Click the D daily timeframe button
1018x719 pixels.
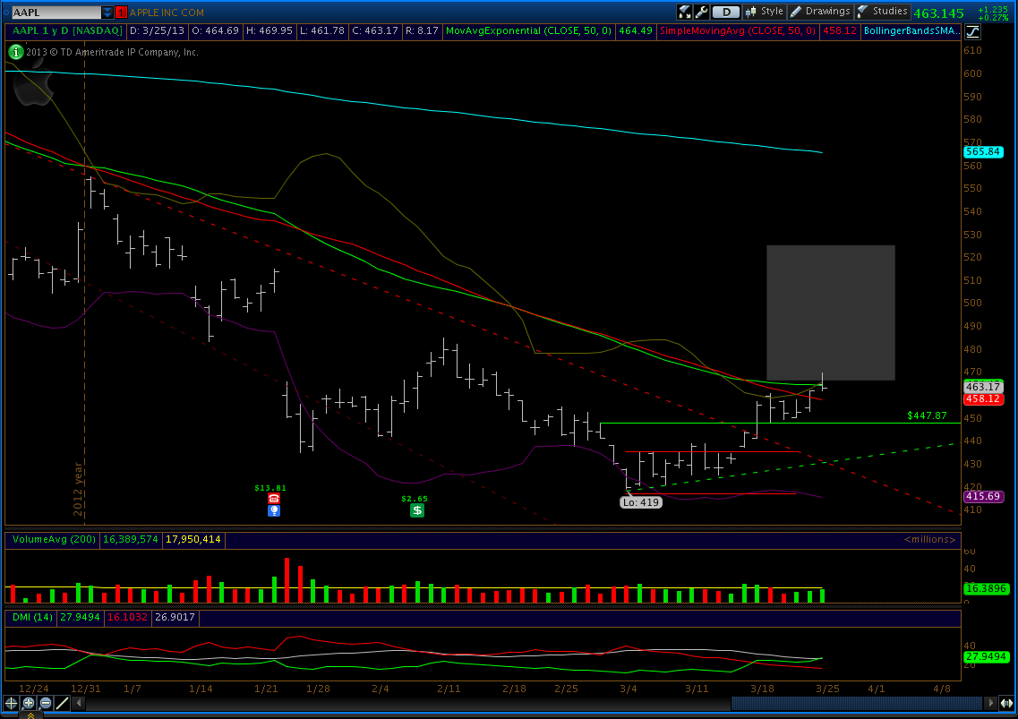(x=726, y=12)
